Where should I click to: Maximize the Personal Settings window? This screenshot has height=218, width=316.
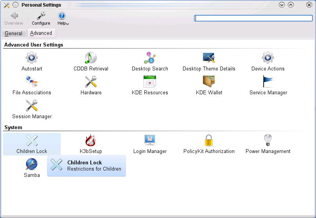[291, 5]
